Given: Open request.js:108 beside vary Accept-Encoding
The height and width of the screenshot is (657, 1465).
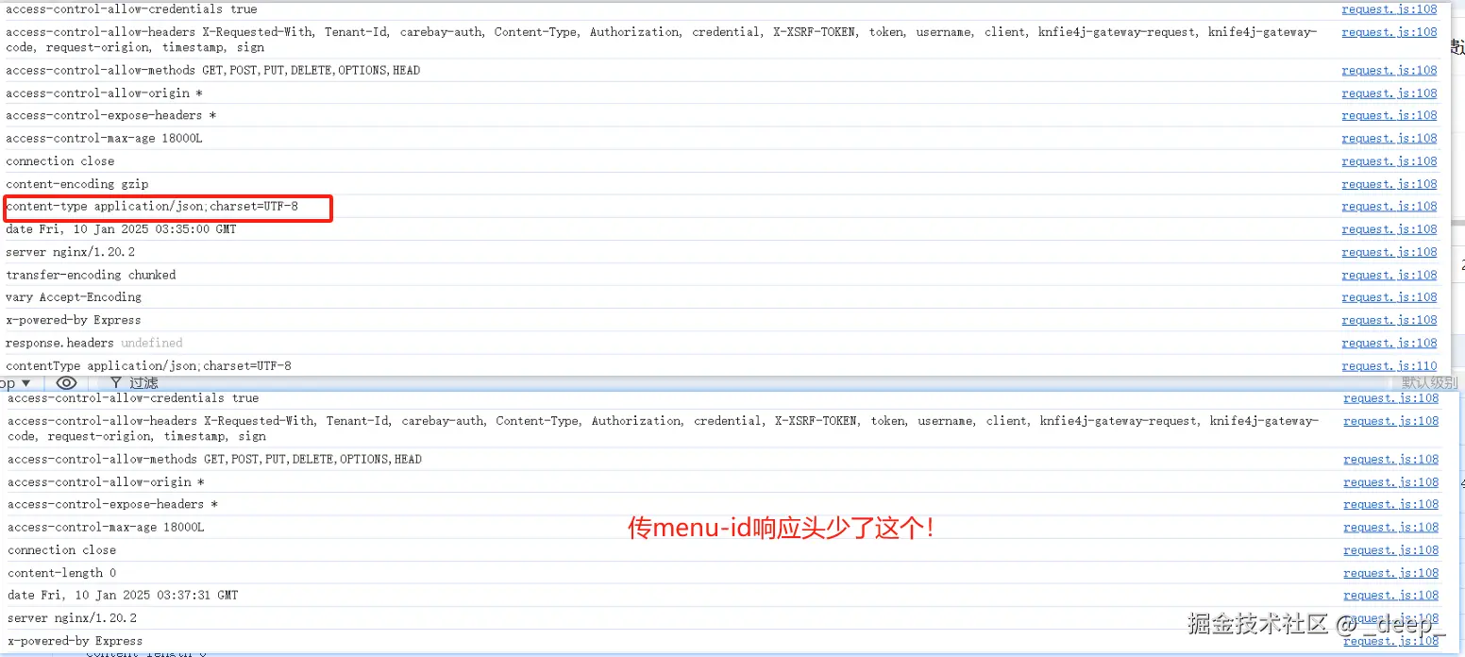Looking at the screenshot, I should click(1389, 296).
